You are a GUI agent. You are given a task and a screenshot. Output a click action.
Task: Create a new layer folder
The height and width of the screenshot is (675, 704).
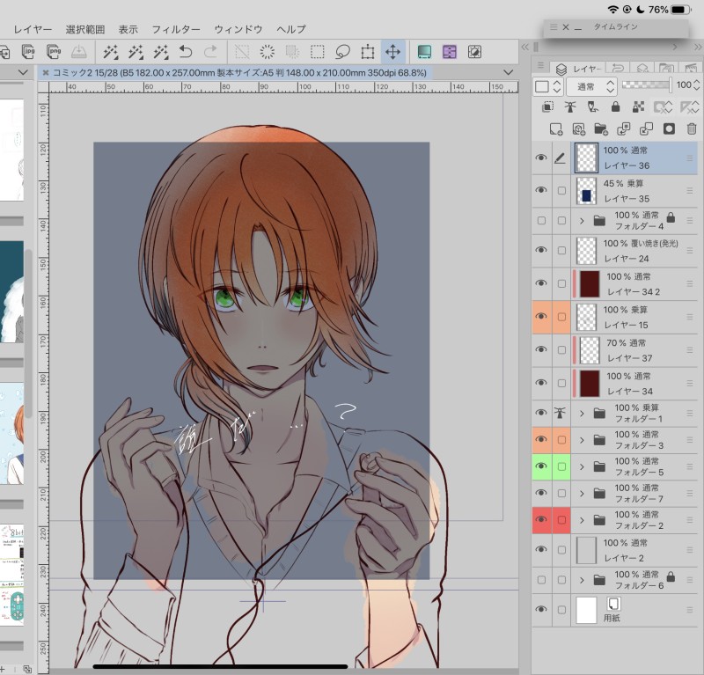point(601,129)
